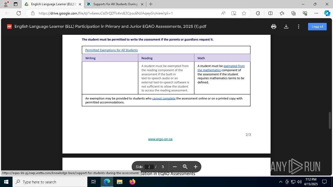Open Browser essentials heart icon
Image resolution: width=333 pixels, height=187 pixels.
coord(305,13)
